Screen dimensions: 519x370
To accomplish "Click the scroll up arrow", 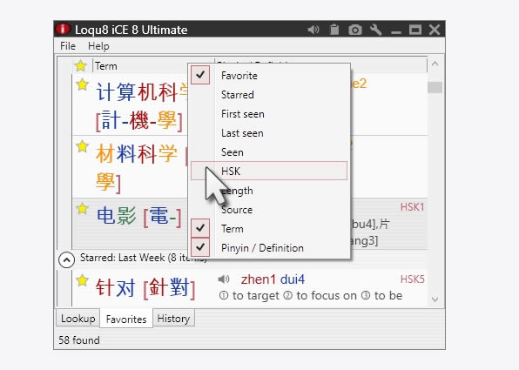I will (x=435, y=64).
